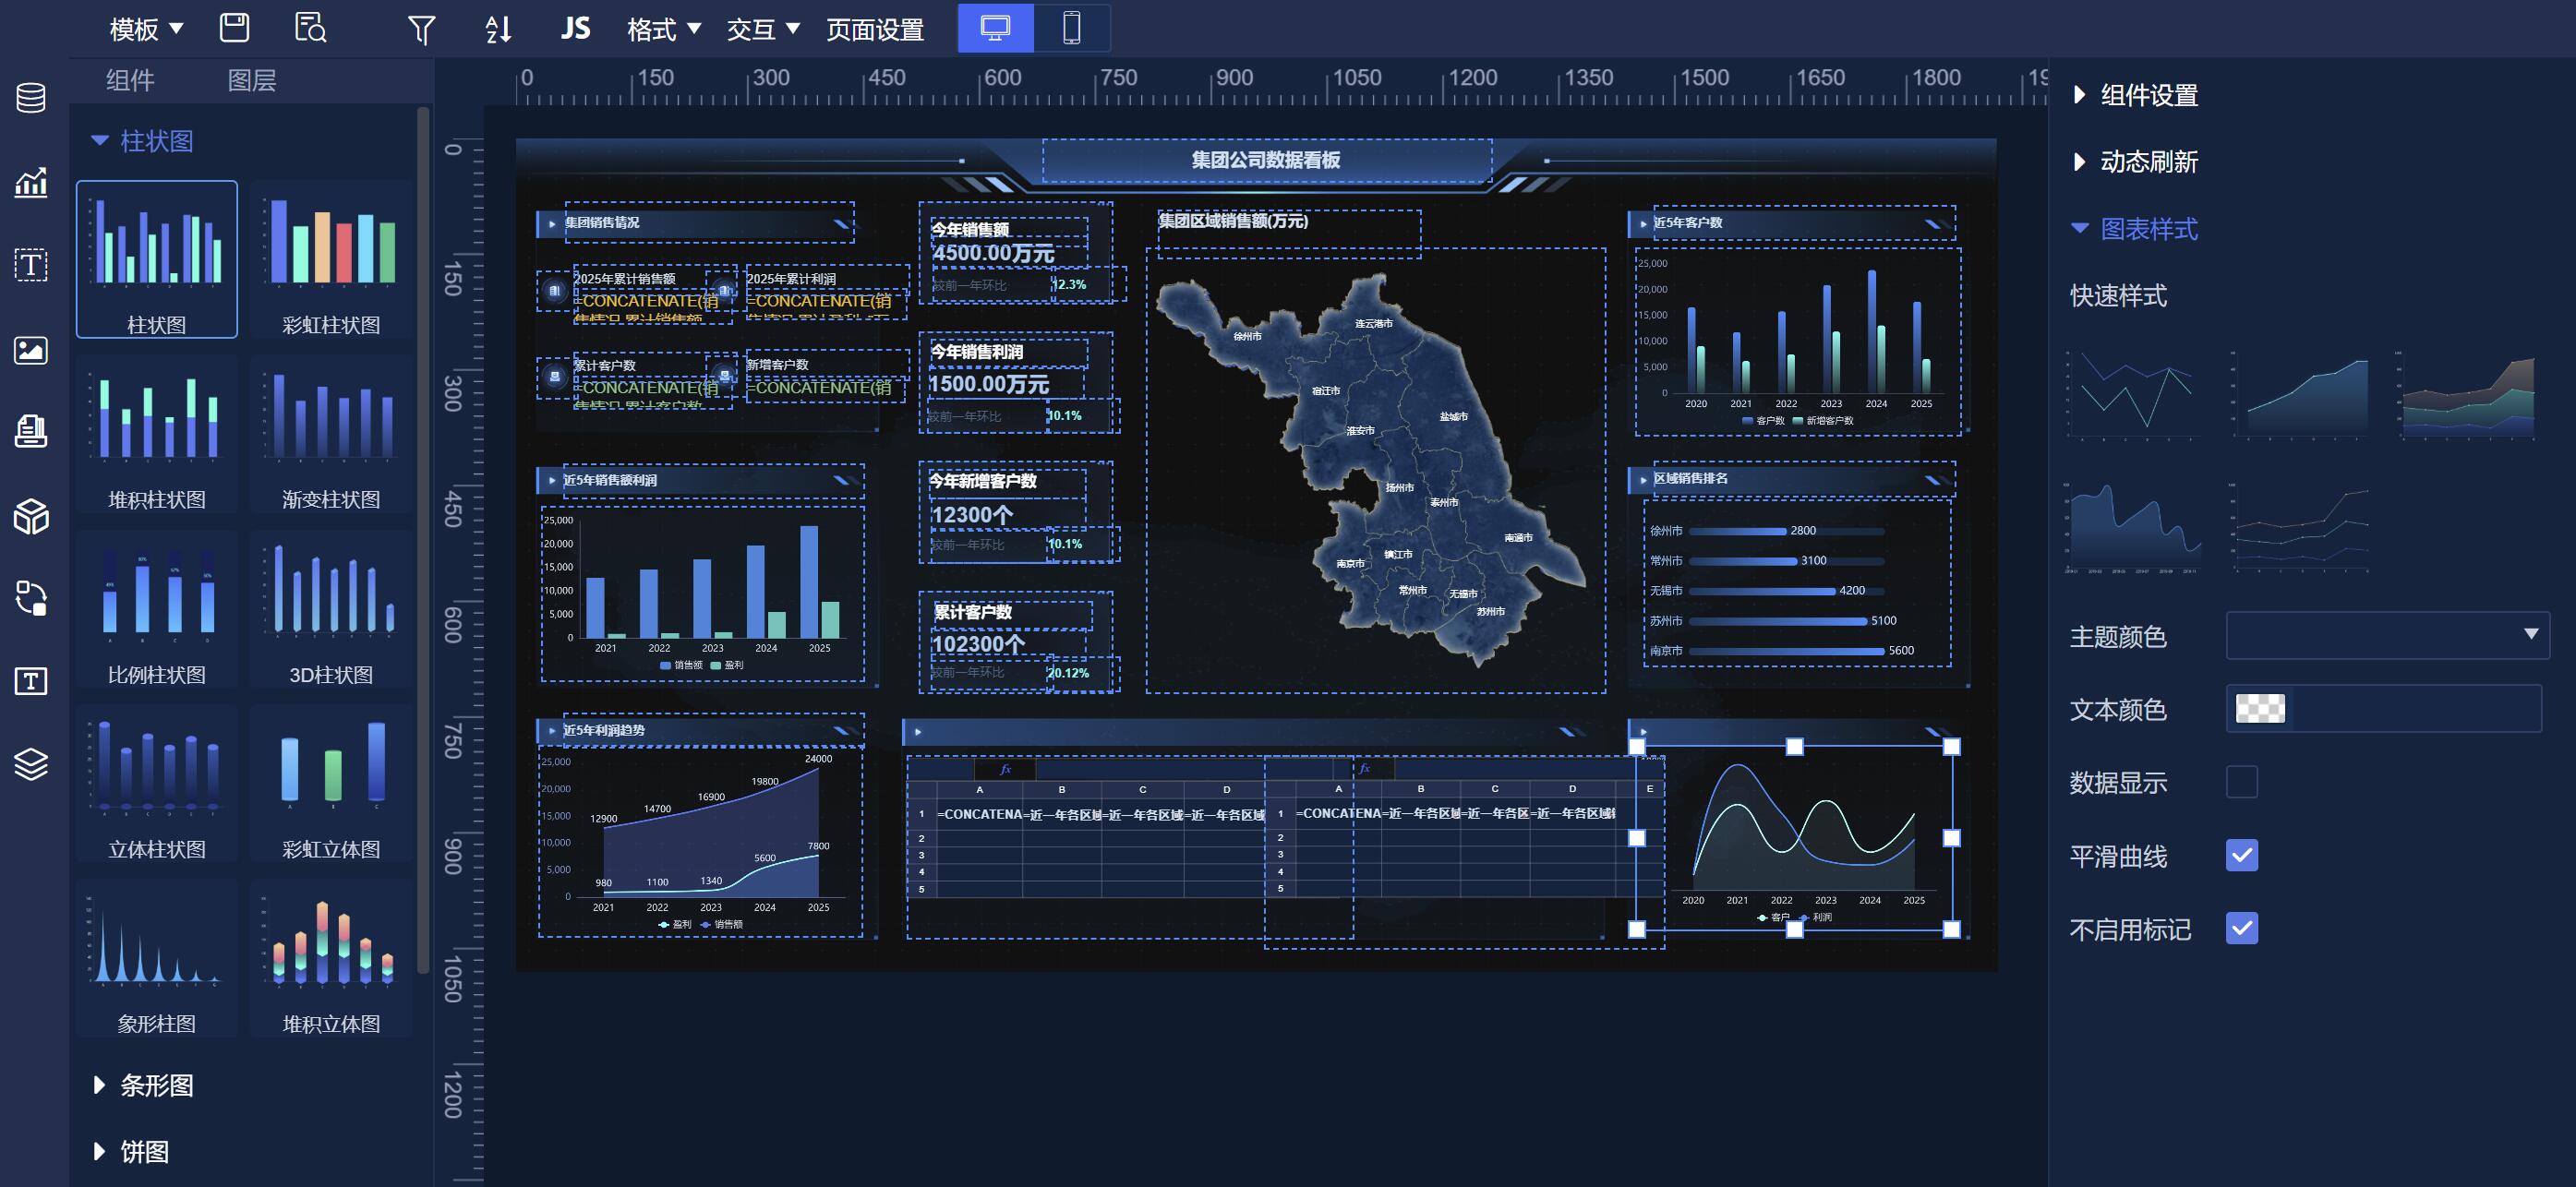Uncheck the 不启用标记 checkbox
Viewport: 2576px width, 1187px height.
point(2241,928)
